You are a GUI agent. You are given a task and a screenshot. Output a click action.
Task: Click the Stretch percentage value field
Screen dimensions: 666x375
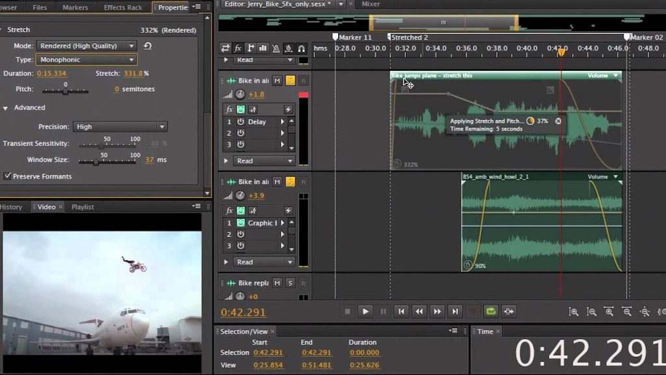[x=133, y=74]
